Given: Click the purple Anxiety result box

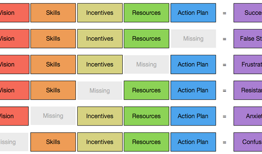Looking at the screenshot, I should pos(248,116).
